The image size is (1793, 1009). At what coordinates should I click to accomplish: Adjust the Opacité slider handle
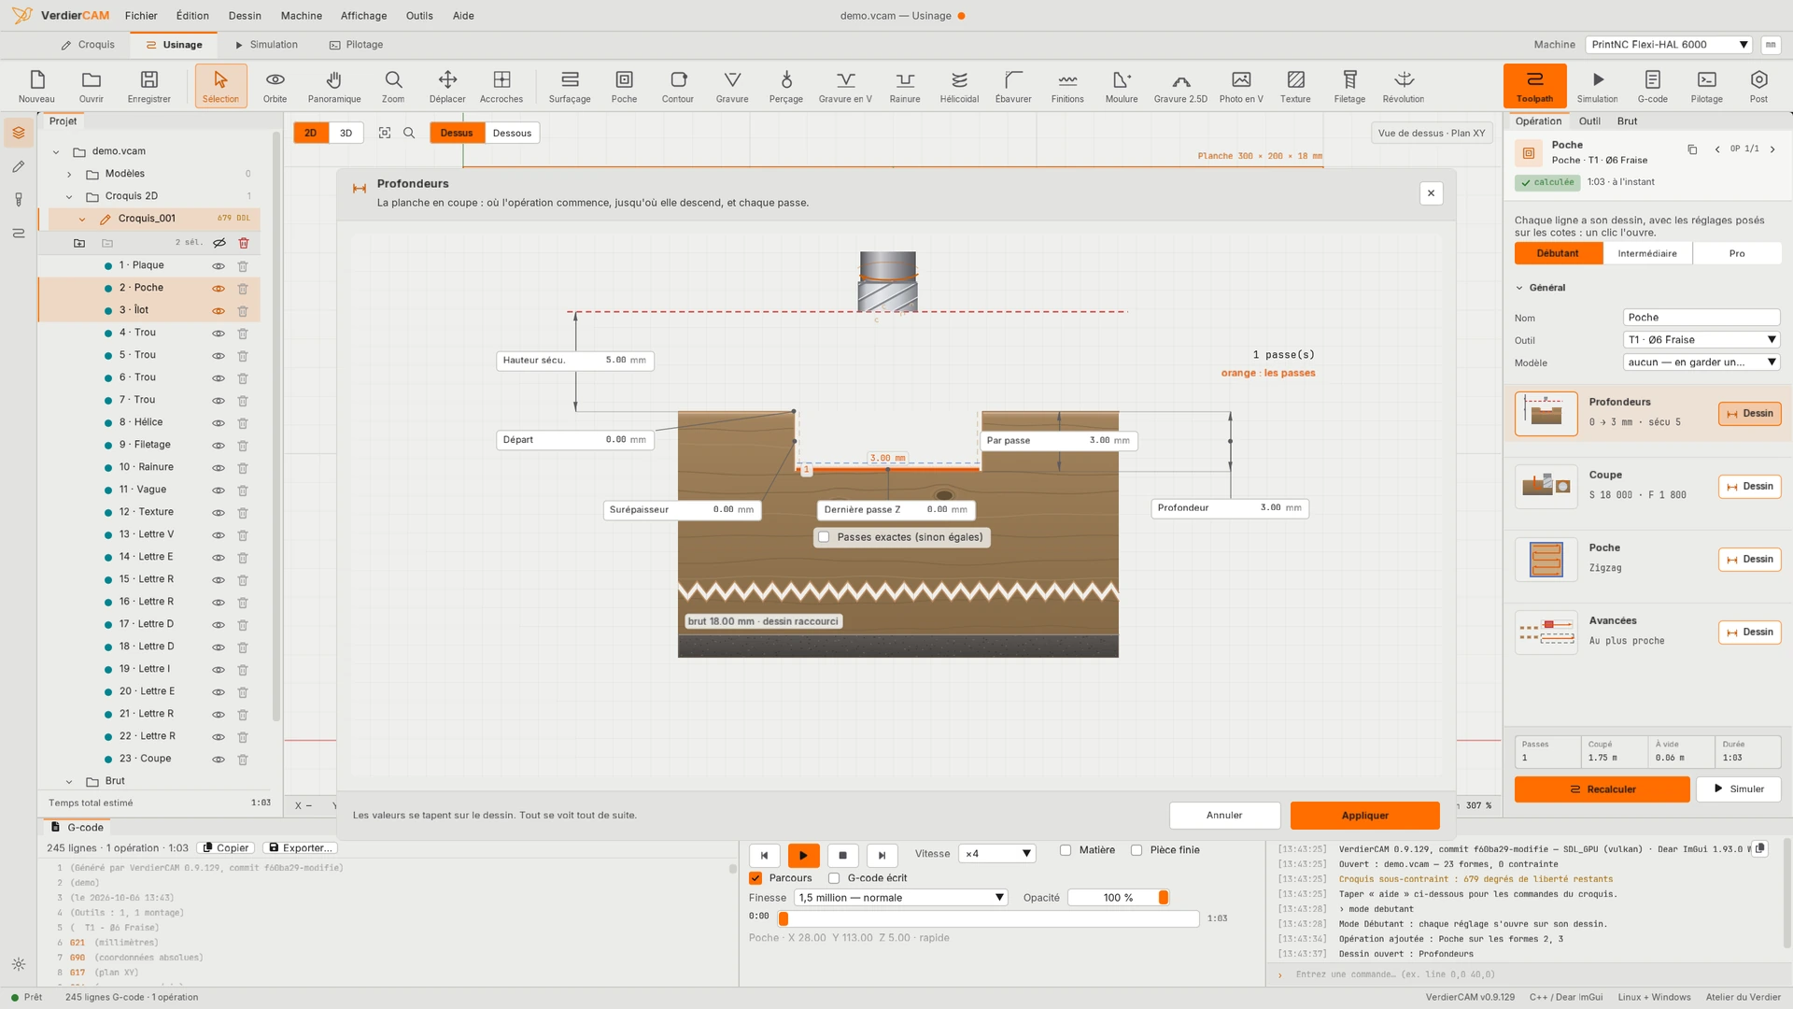(1164, 898)
